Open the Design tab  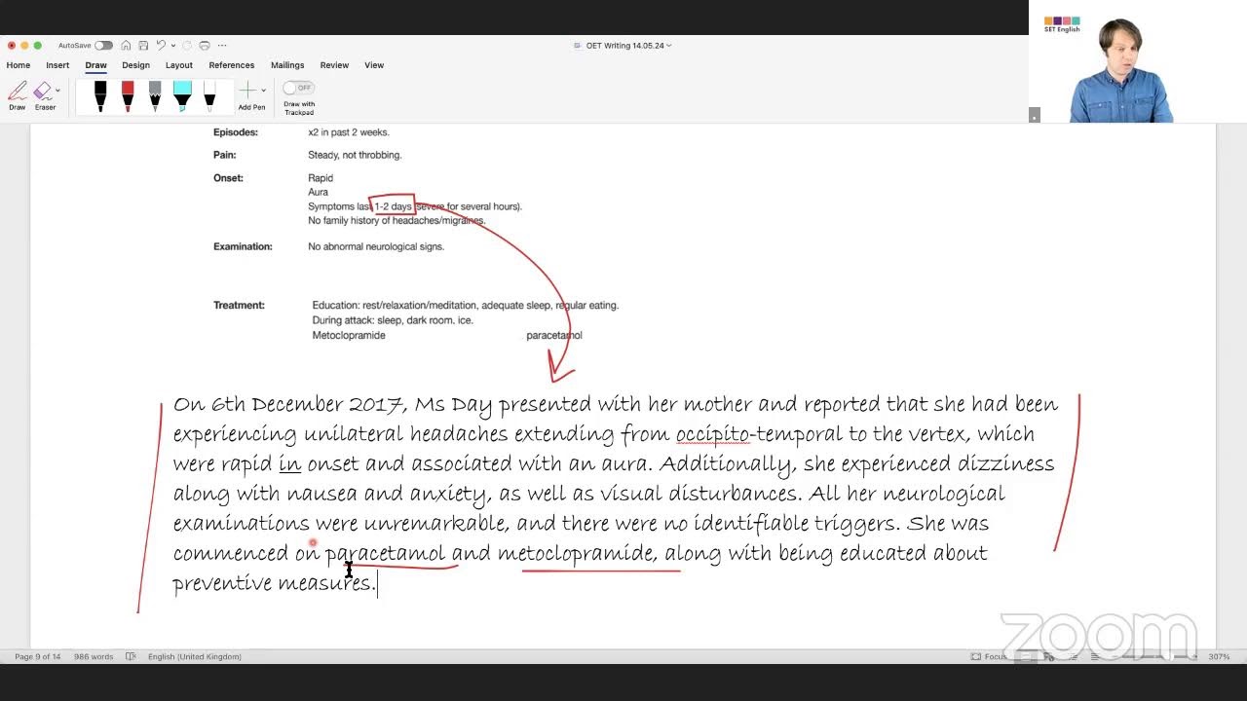pos(135,65)
